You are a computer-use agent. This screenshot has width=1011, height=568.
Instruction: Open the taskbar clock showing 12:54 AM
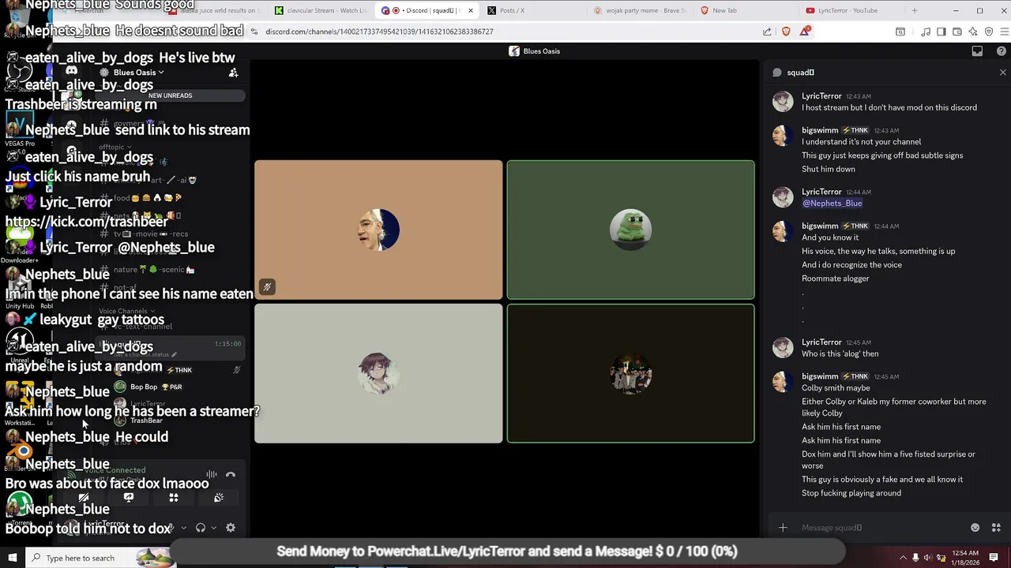[x=964, y=558]
